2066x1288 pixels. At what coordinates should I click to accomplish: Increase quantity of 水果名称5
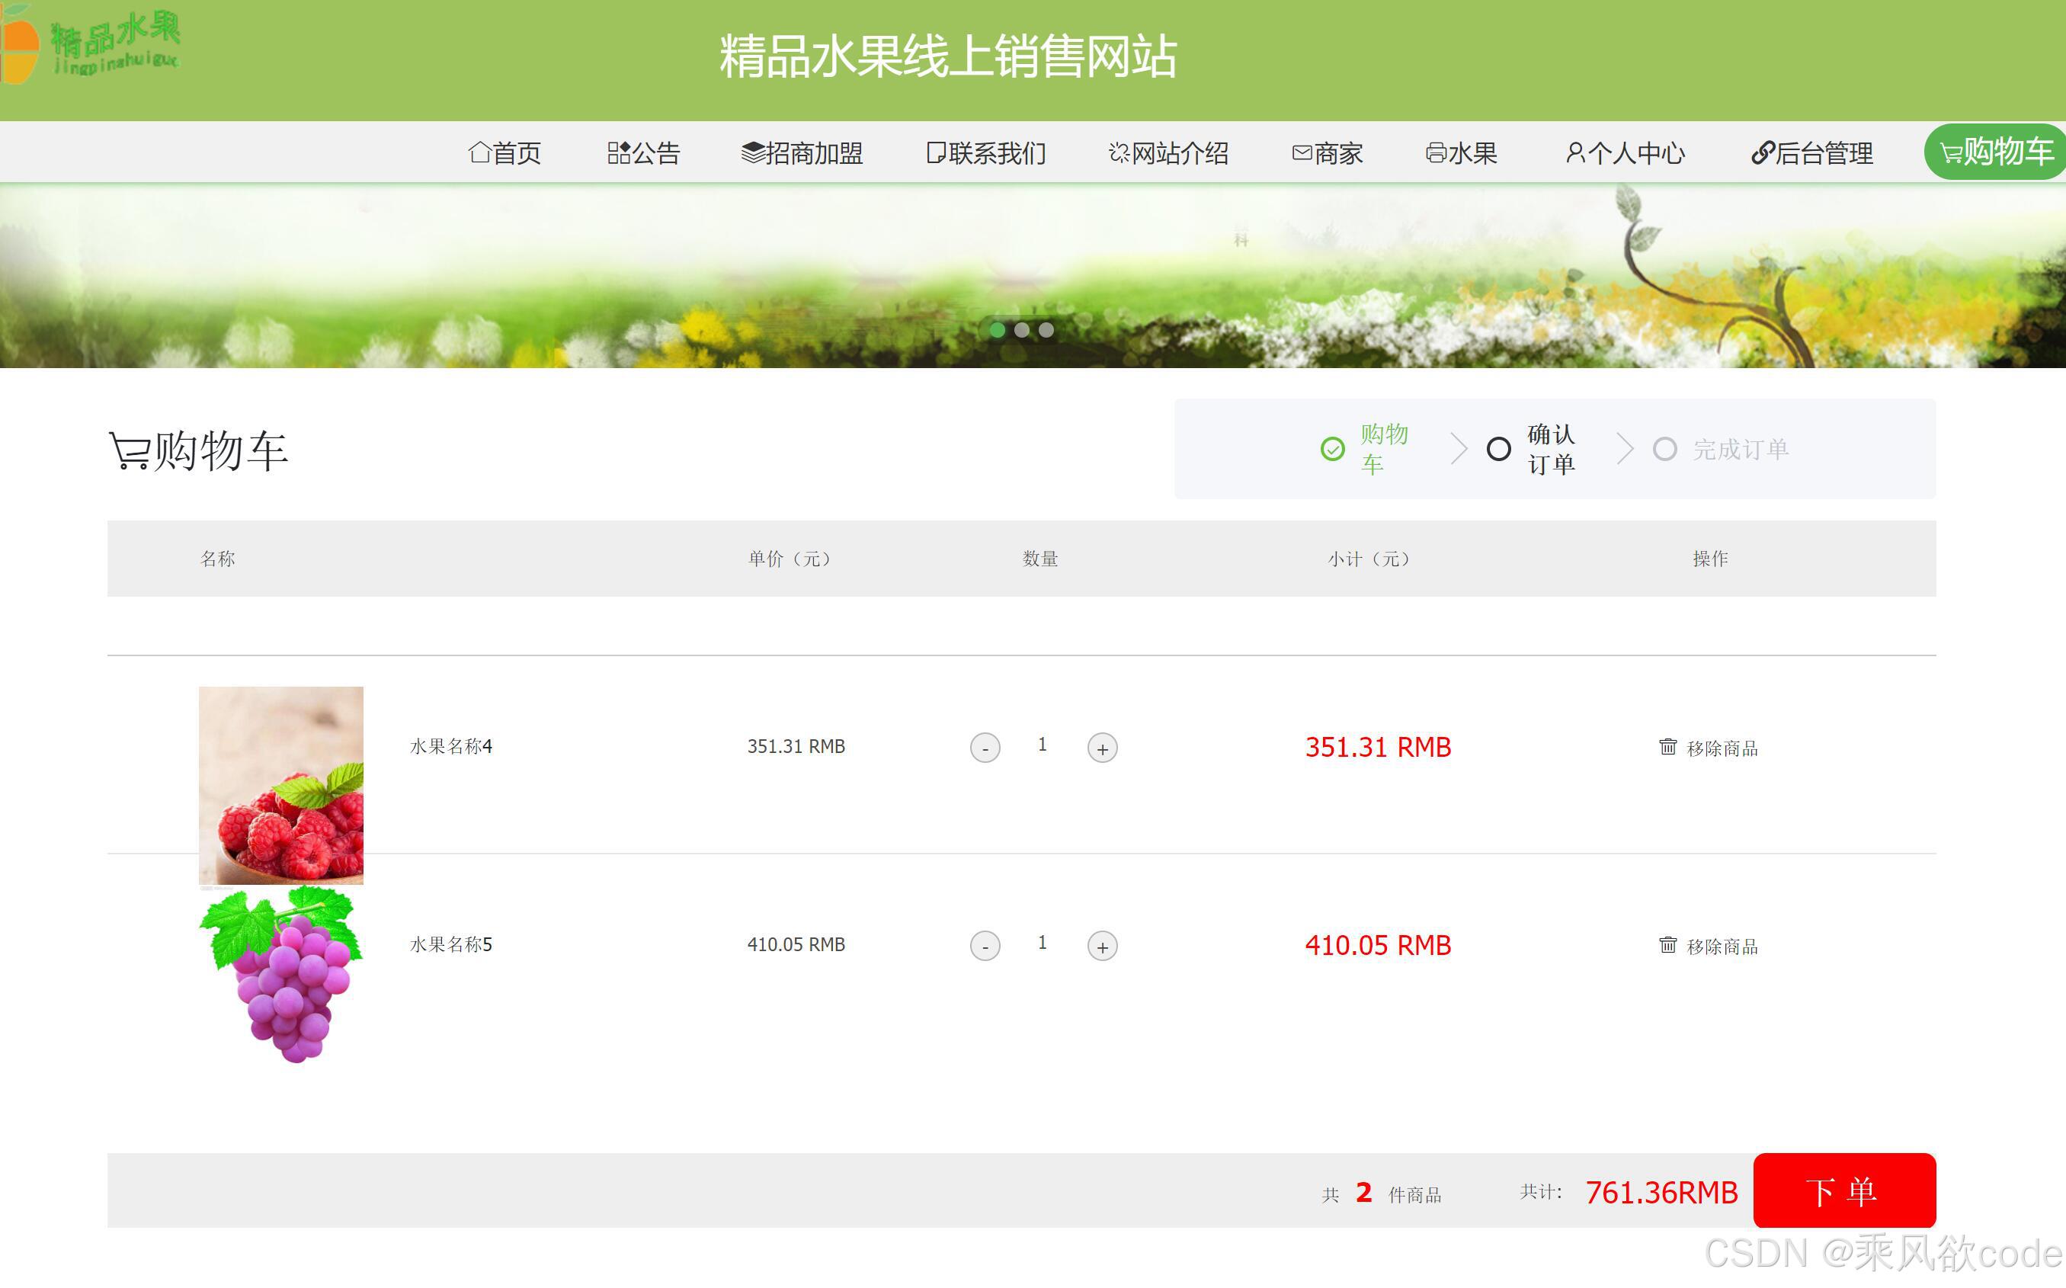click(x=1102, y=946)
